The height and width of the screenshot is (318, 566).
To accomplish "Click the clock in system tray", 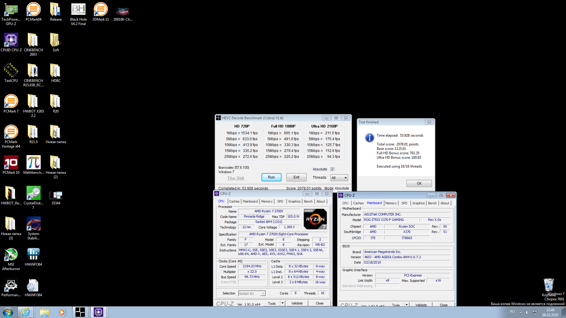I will coord(550,312).
